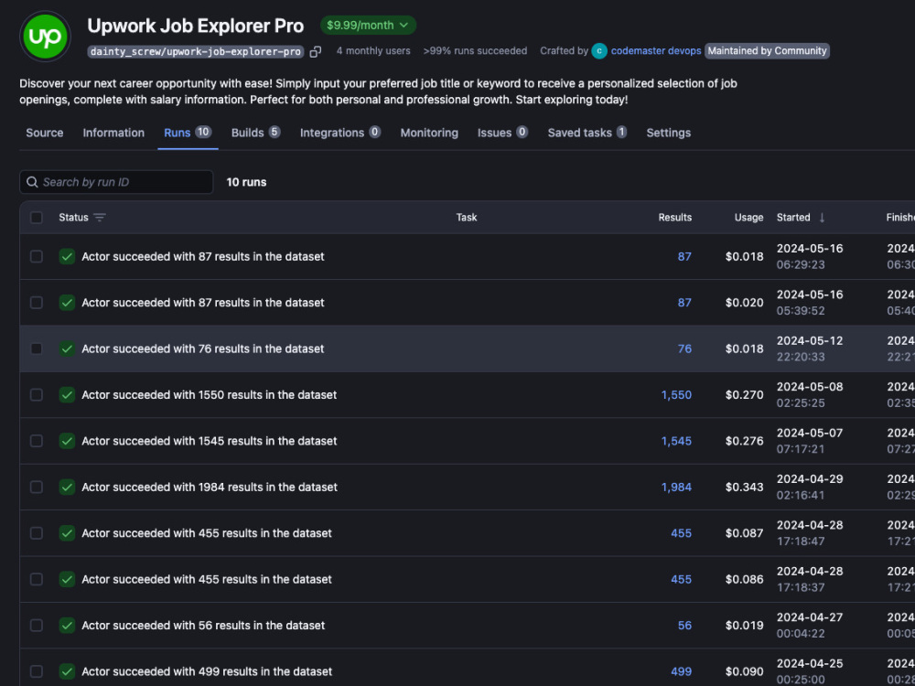Viewport: 915px width, 686px height.
Task: Focus the Search by run ID field
Action: point(116,182)
